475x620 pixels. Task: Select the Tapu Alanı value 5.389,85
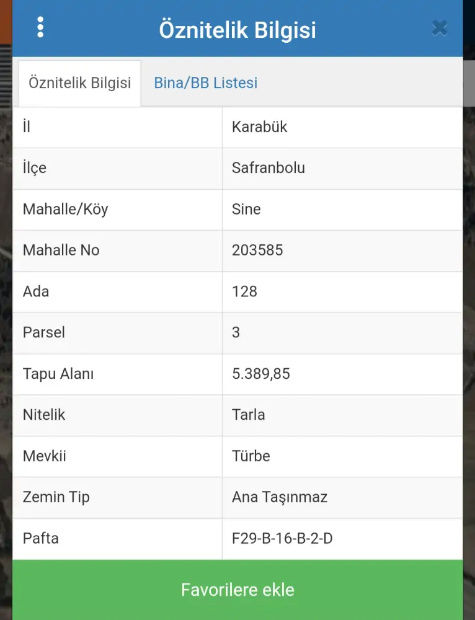(x=260, y=374)
